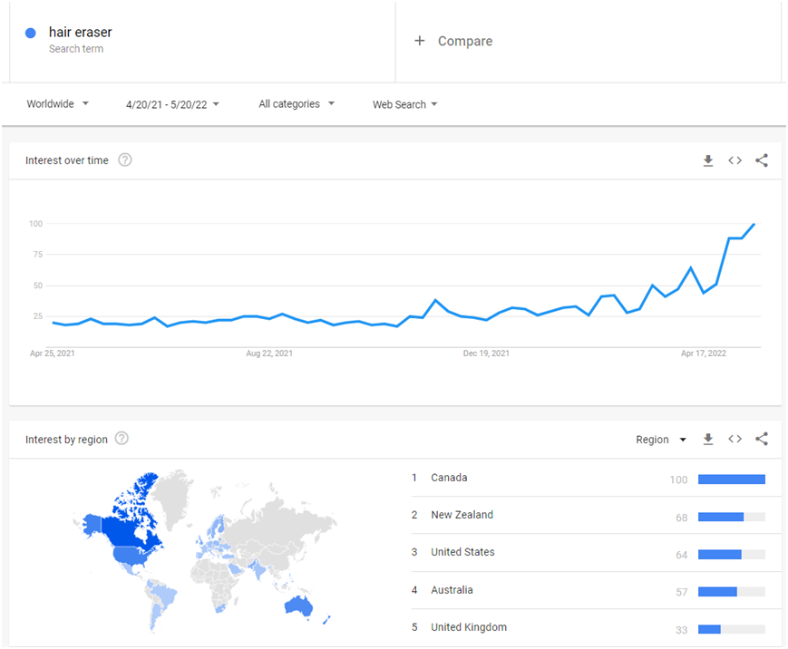
Task: Click help icon beside Interest over time
Action: pyautogui.click(x=124, y=160)
